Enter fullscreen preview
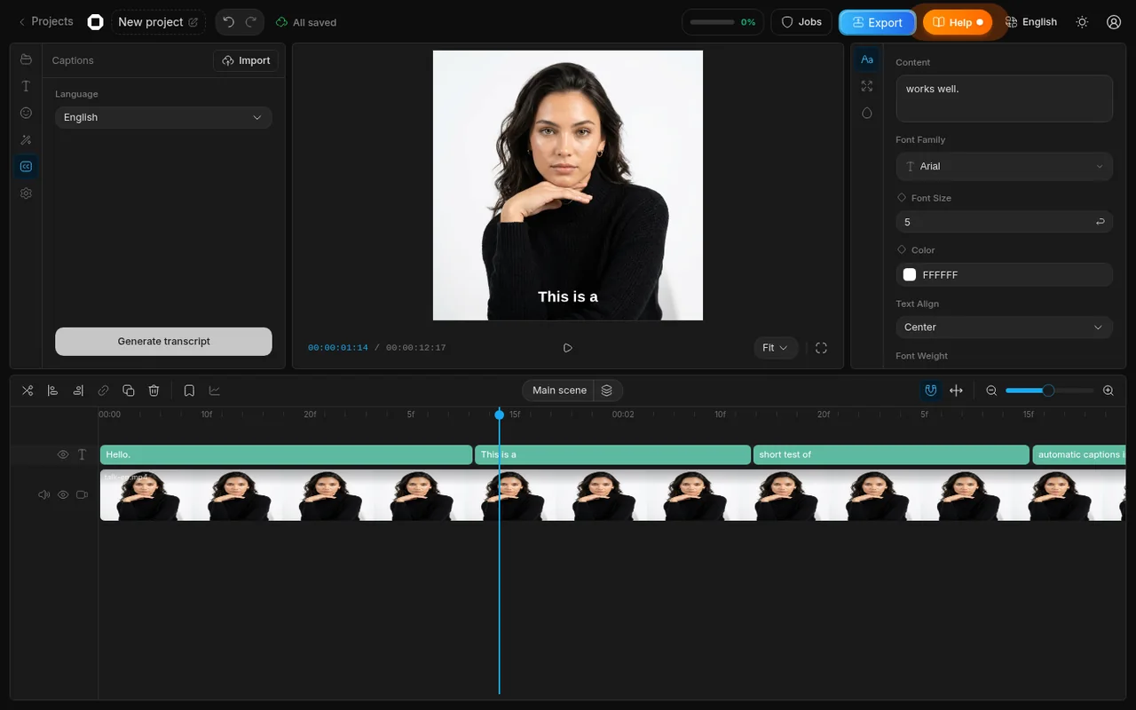This screenshot has height=710, width=1136. point(821,348)
